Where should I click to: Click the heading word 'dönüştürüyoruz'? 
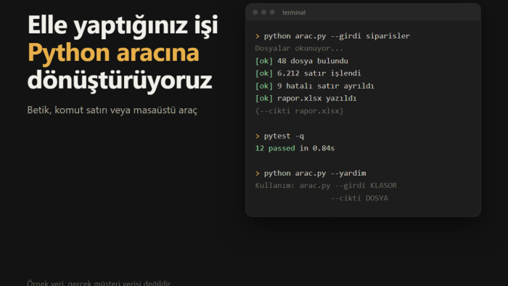pos(120,81)
